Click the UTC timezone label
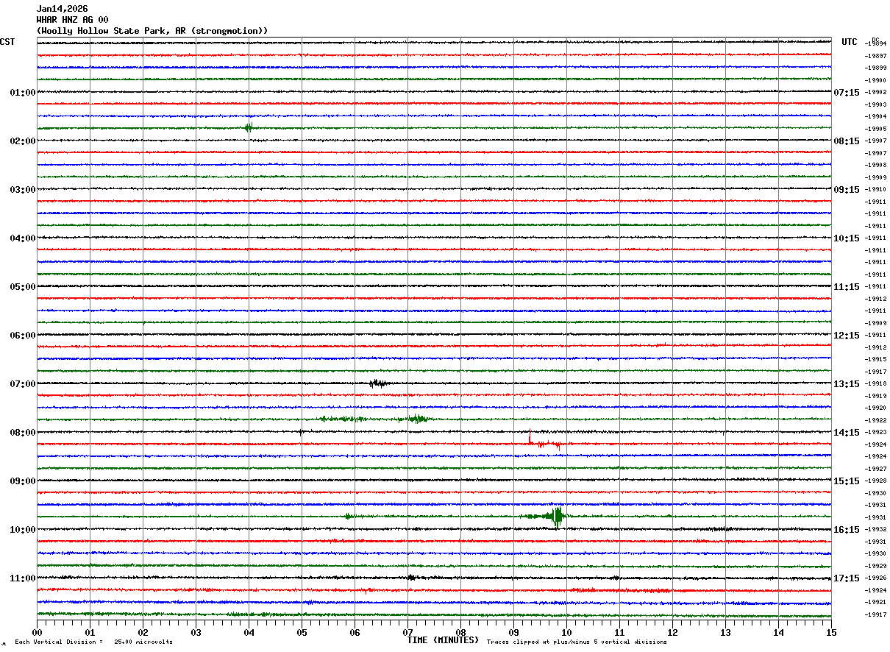 (850, 42)
